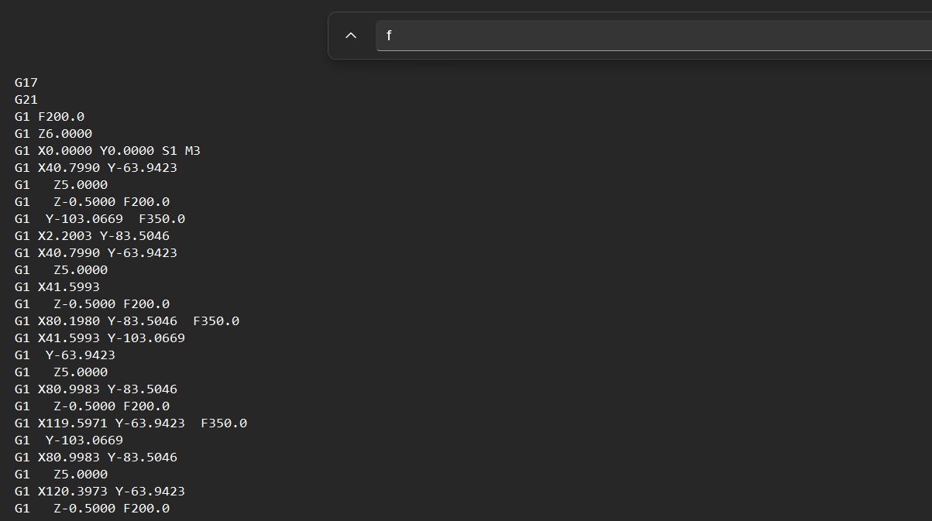Click the X119.5971 coordinate

pos(73,423)
